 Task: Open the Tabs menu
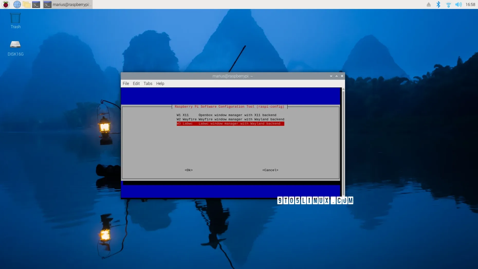coord(148,83)
